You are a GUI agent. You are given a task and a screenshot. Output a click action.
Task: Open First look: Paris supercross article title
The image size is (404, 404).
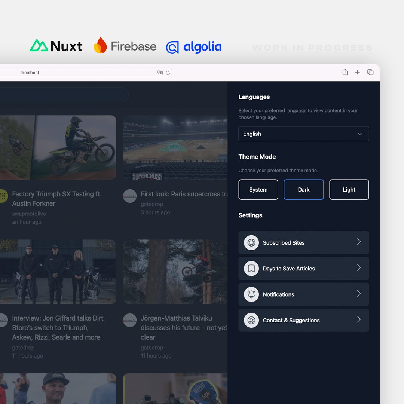tap(184, 194)
